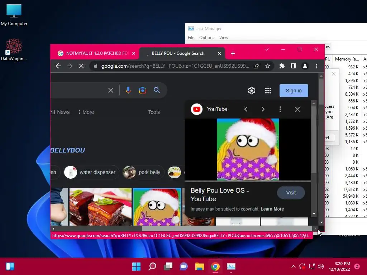This screenshot has height=275, width=367.
Task: Clear the Google search box
Action: tap(111, 90)
